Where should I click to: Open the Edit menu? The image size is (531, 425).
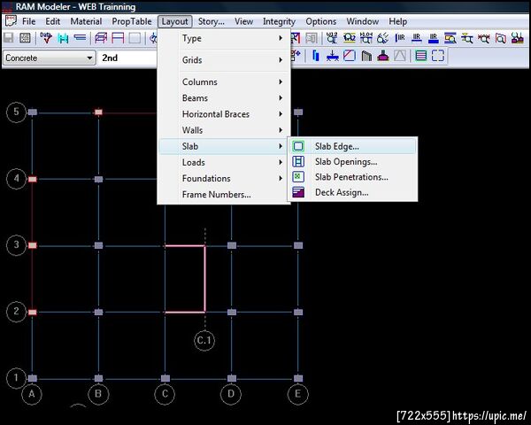(x=53, y=21)
